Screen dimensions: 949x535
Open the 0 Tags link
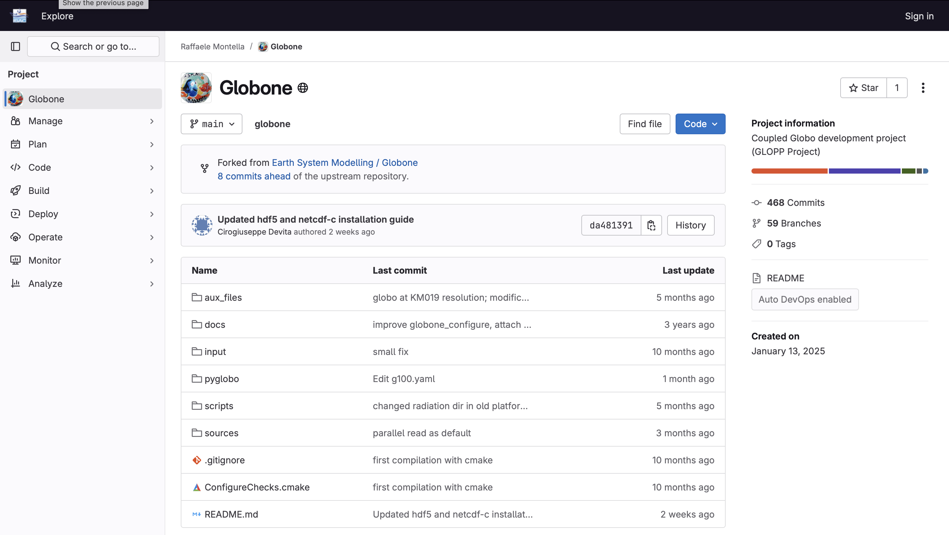tap(781, 244)
